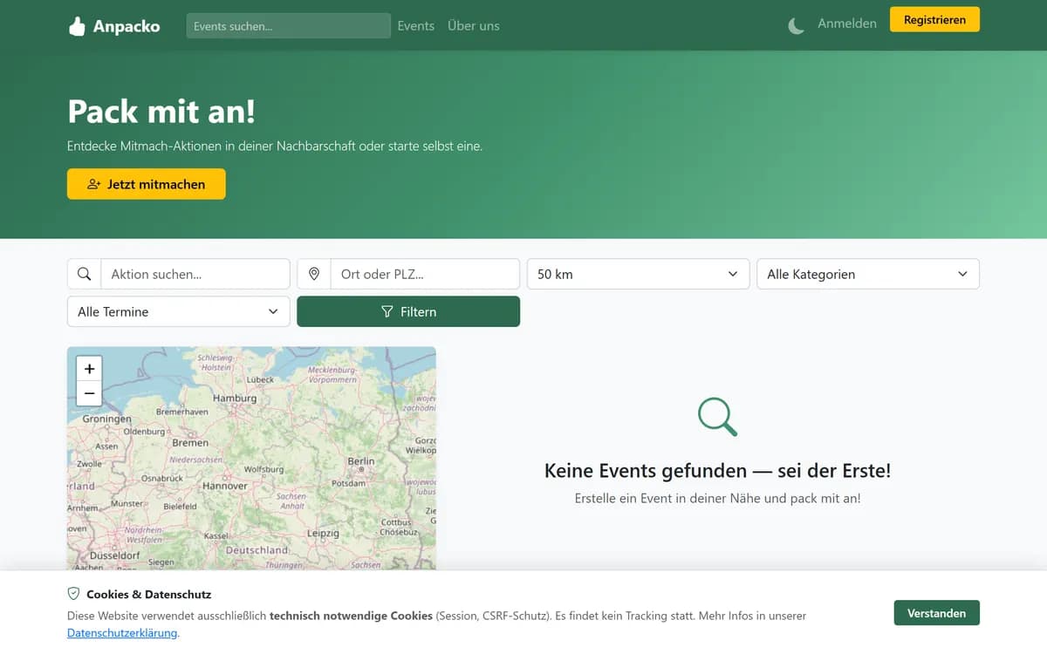
Task: Click the Pack mit an! heading
Action: click(161, 112)
